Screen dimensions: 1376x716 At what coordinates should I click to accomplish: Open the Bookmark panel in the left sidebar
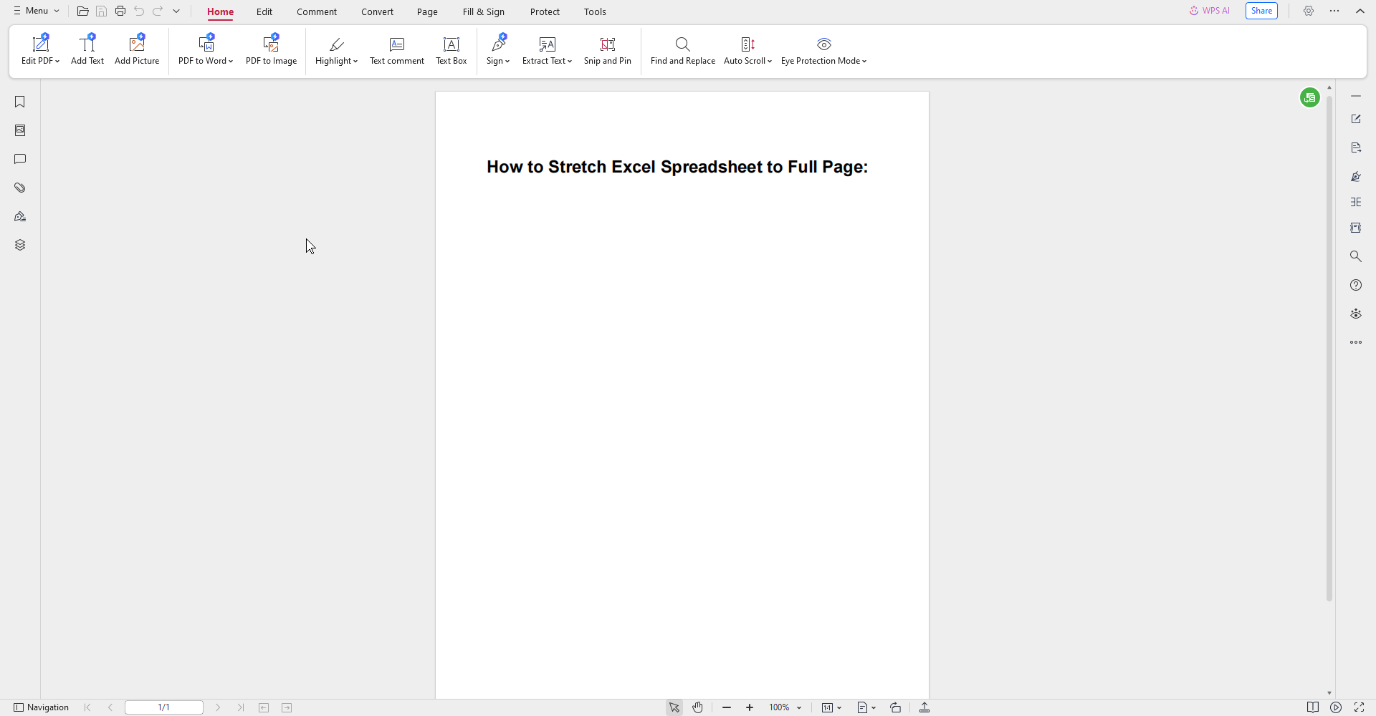[x=20, y=102]
